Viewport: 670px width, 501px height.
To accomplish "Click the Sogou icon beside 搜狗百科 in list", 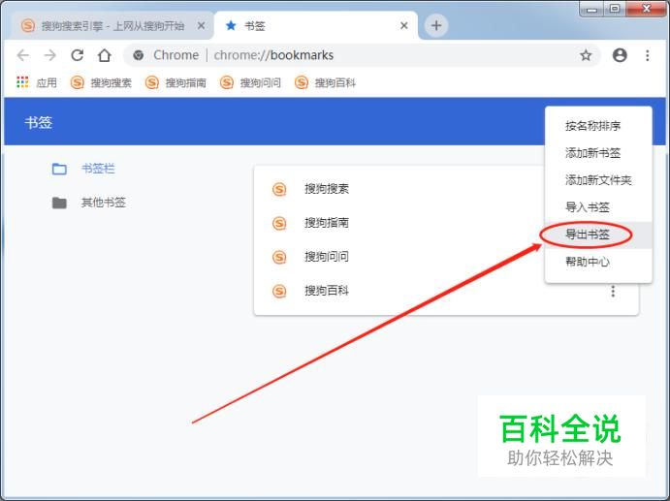I will (x=279, y=292).
